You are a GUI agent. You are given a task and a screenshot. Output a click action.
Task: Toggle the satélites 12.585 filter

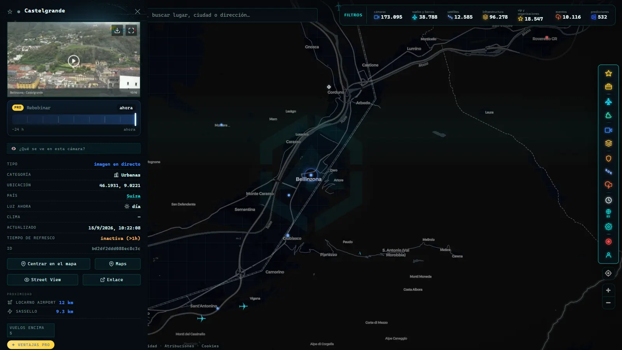point(460,15)
